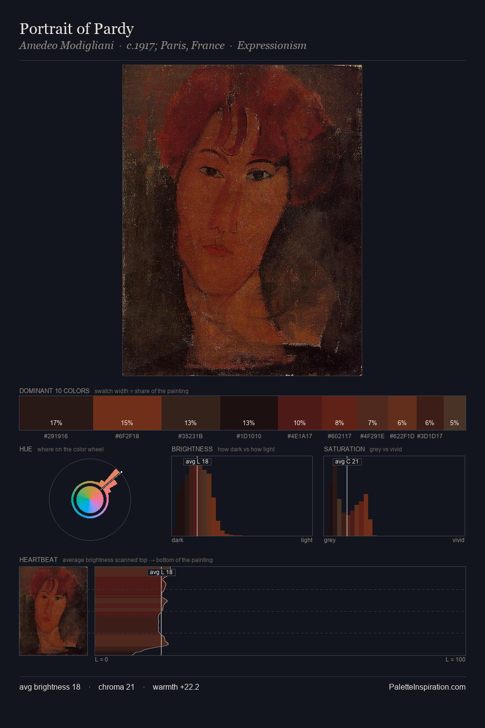The width and height of the screenshot is (485, 728).
Task: Click the #4F291E hex label
Action: tap(372, 436)
